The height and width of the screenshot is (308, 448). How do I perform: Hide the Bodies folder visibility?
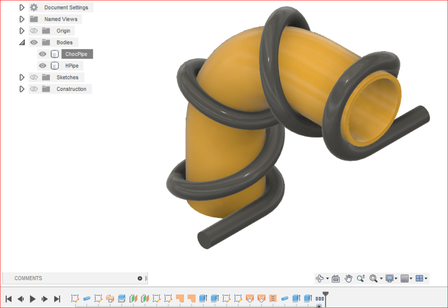pyautogui.click(x=34, y=43)
